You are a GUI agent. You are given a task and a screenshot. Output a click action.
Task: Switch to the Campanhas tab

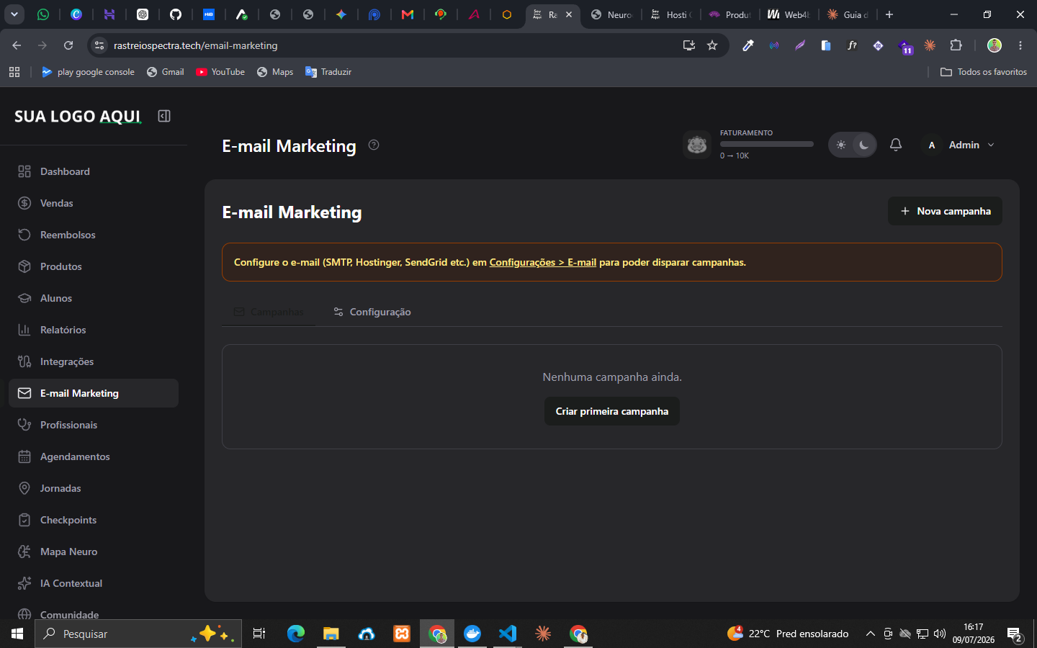[269, 312]
